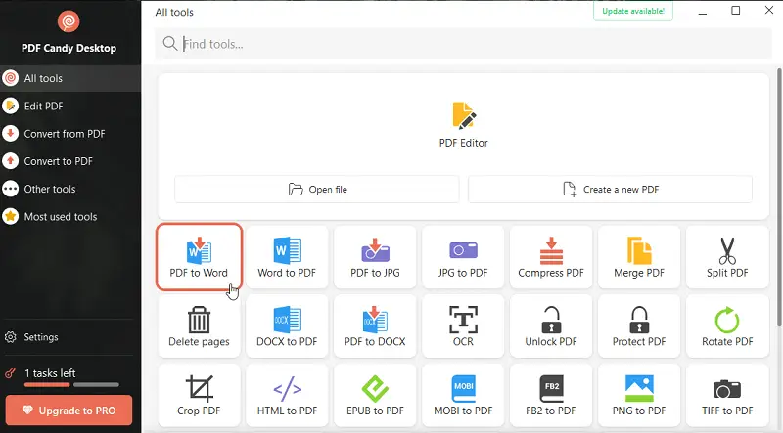This screenshot has width=783, height=433.
Task: Select the Delete pages trash tool
Action: 199,325
